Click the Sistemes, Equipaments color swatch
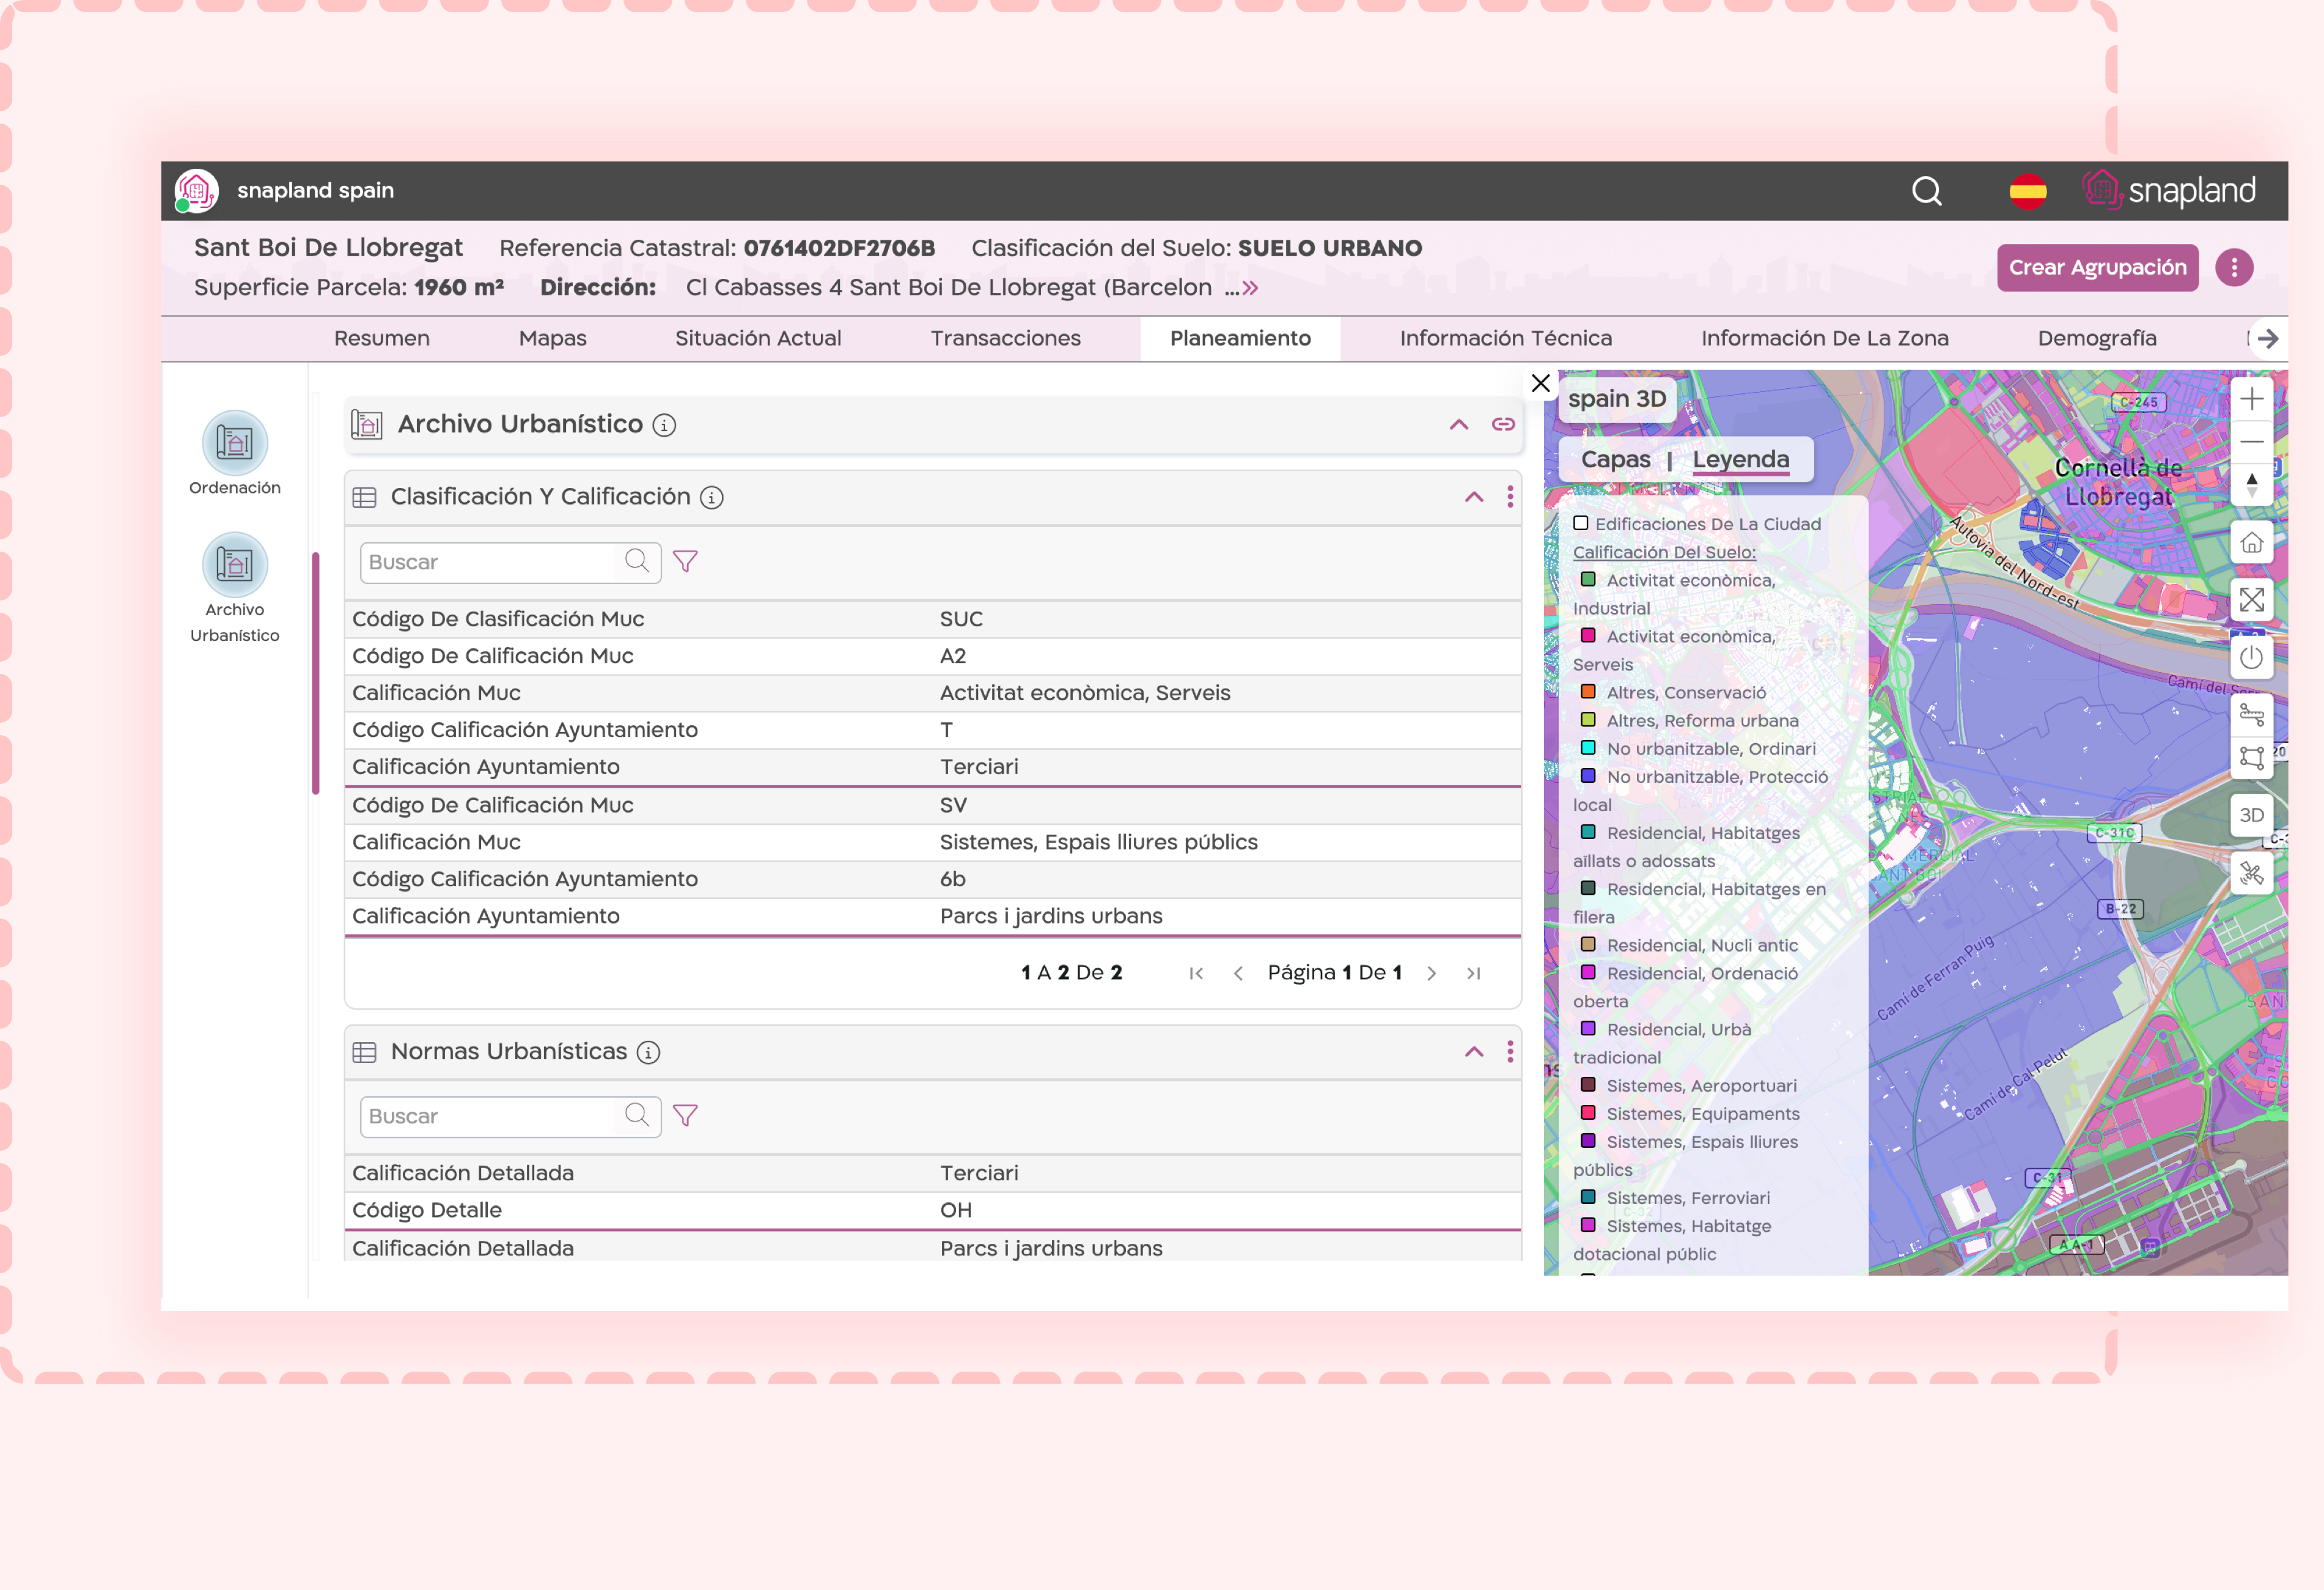The height and width of the screenshot is (1590, 2324). [1587, 1113]
